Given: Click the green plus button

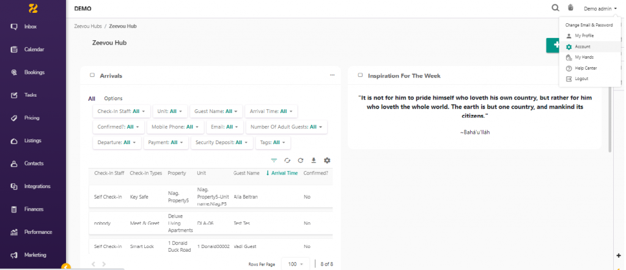Looking at the screenshot, I should 553,45.
